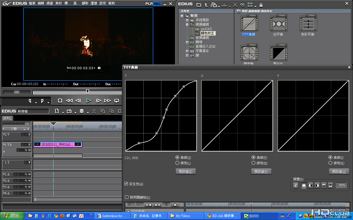The width and height of the screenshot is (353, 220).
Task: Click the save project floppy icon
Action: pos(82,111)
